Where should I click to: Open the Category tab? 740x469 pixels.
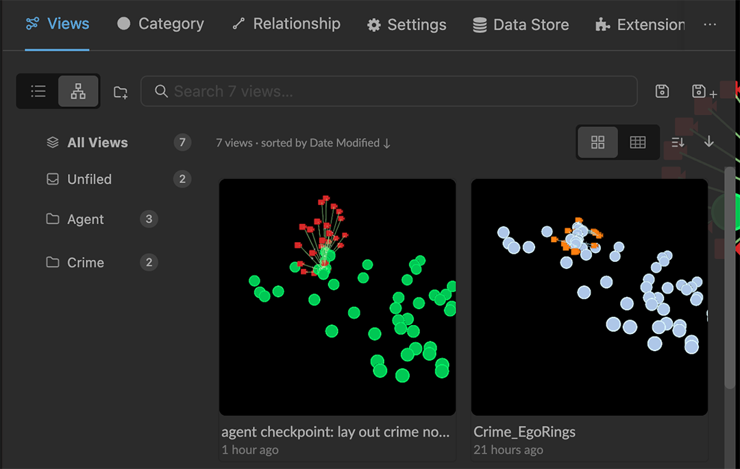pos(160,24)
